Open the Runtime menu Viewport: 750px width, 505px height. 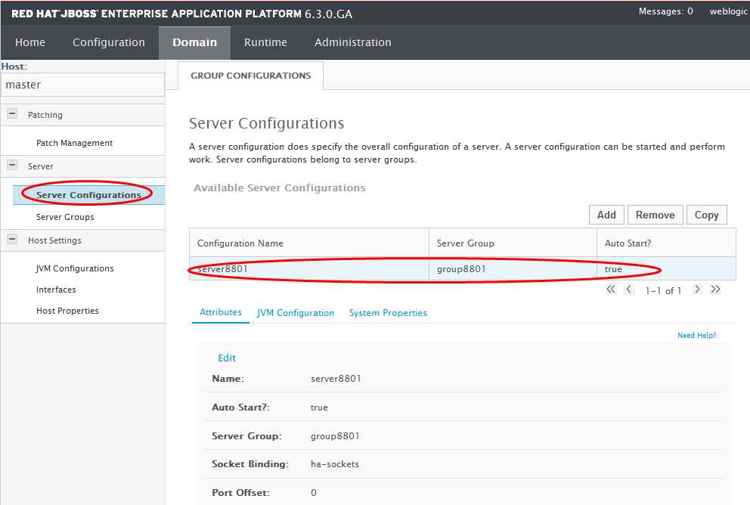coord(265,42)
